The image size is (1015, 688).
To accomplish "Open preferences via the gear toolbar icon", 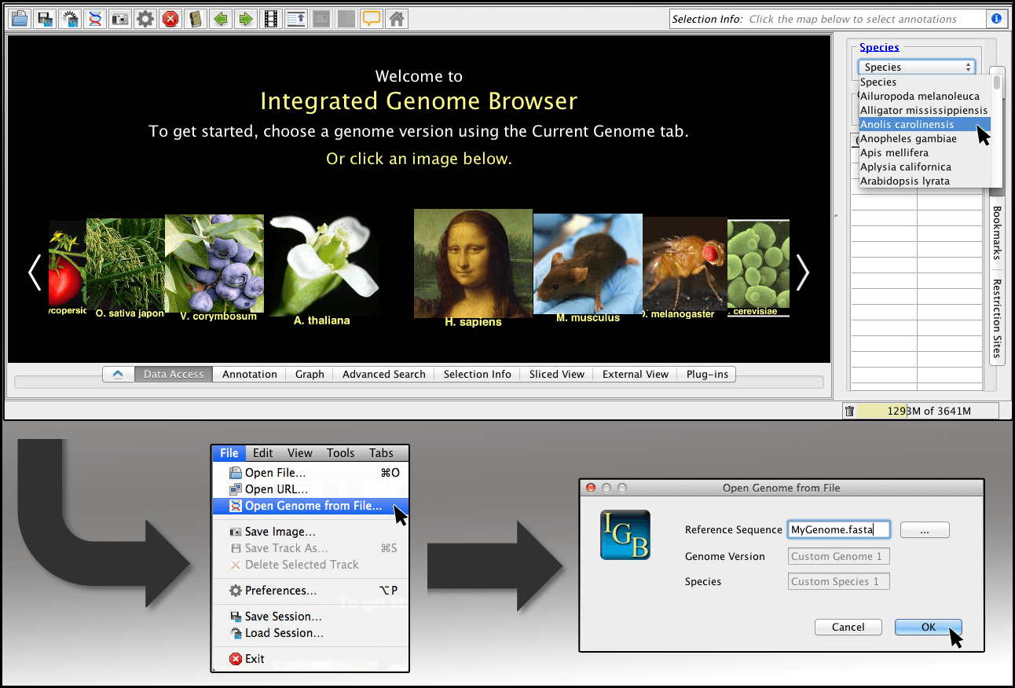I will [145, 19].
